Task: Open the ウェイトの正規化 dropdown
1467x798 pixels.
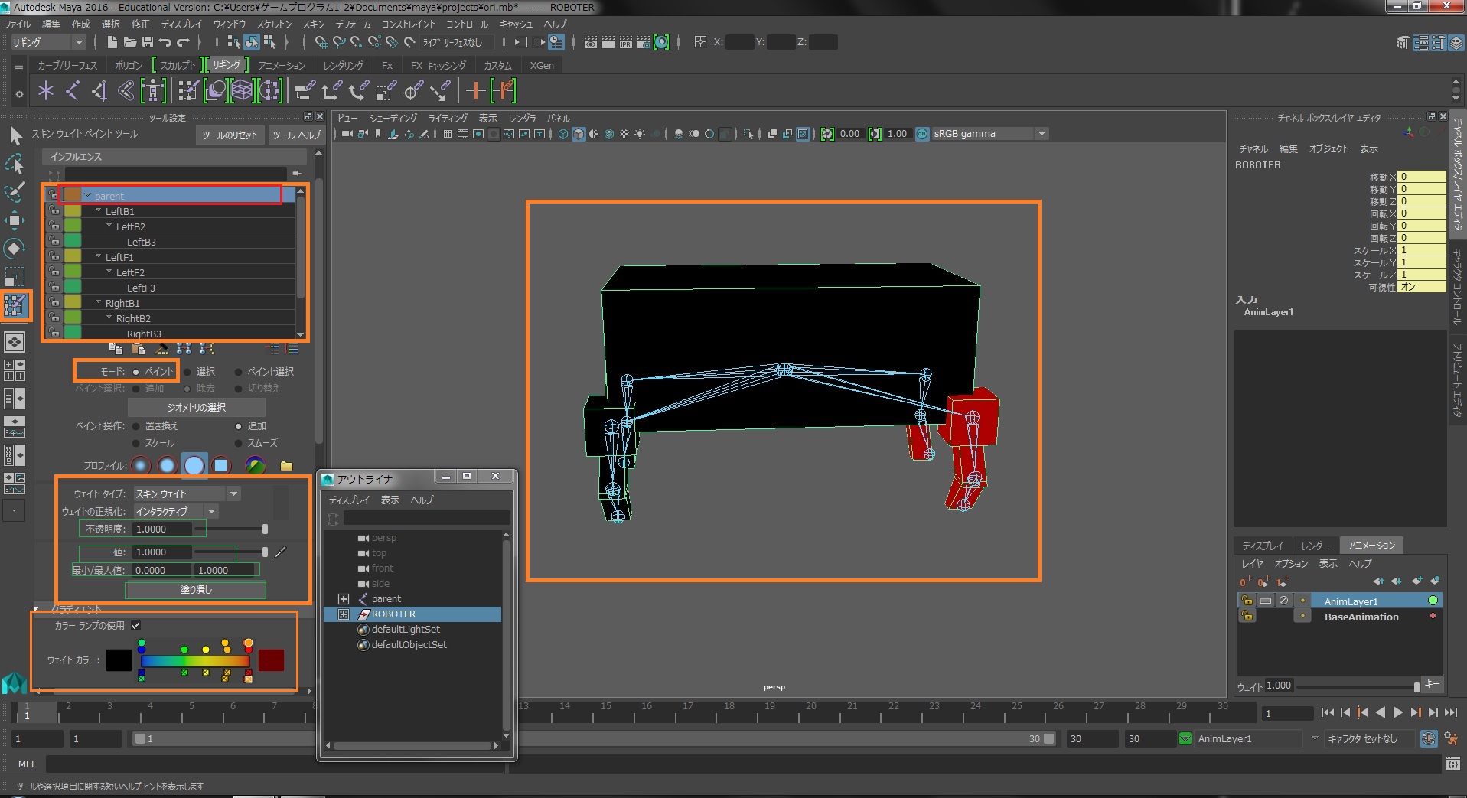Action: point(175,511)
